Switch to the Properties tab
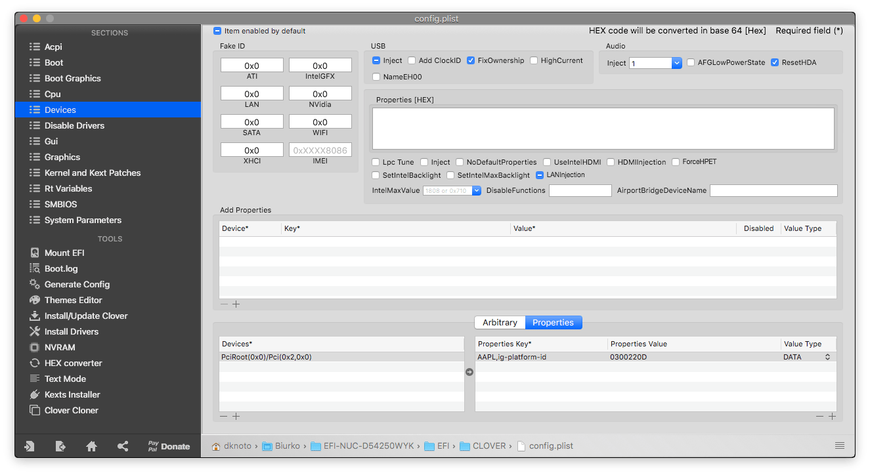The height and width of the screenshot is (475, 870). pos(554,322)
